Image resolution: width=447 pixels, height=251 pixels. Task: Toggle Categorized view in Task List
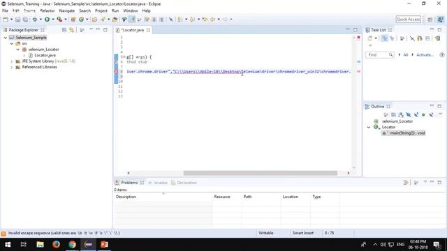pos(384,38)
